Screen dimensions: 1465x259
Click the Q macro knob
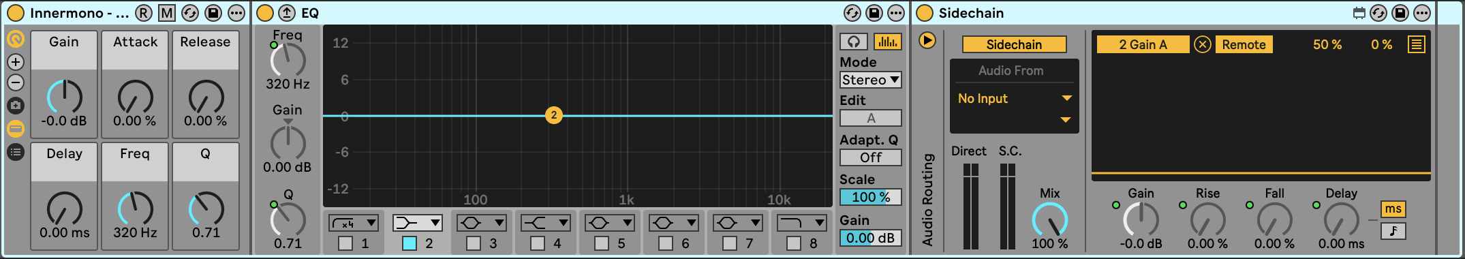(206, 209)
